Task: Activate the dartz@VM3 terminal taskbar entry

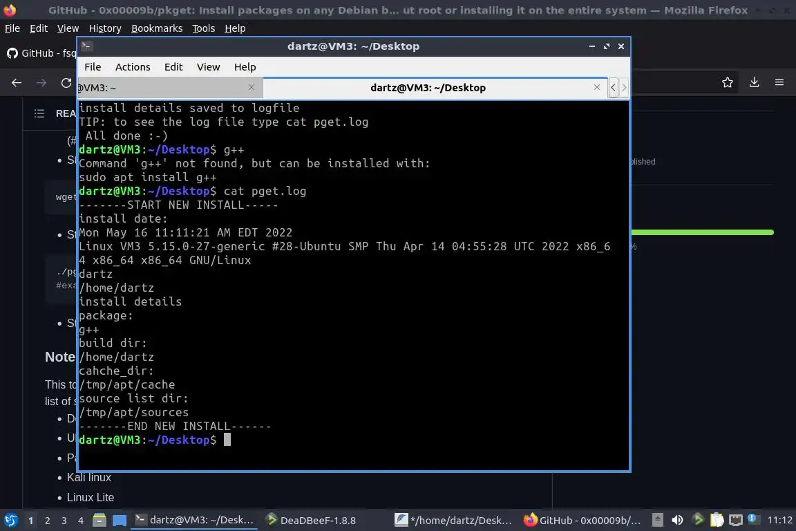Action: tap(194, 520)
